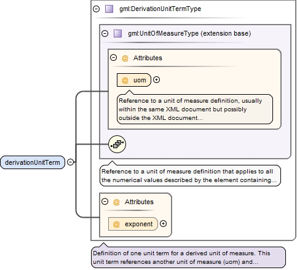
Task: Select the exponent attribute node
Action: coord(133,224)
